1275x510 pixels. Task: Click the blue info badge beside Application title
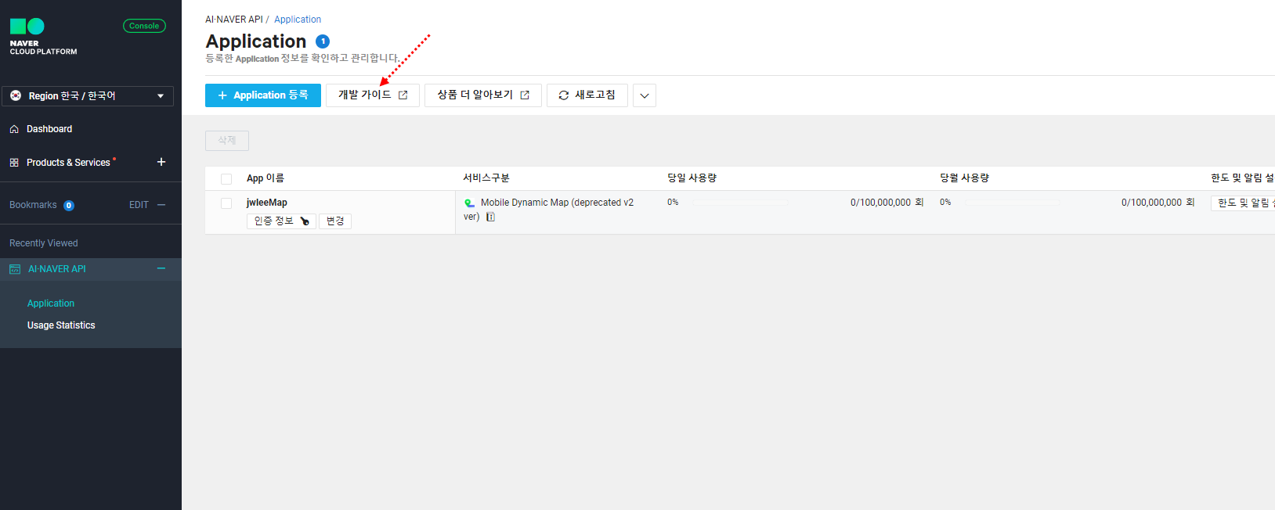323,41
